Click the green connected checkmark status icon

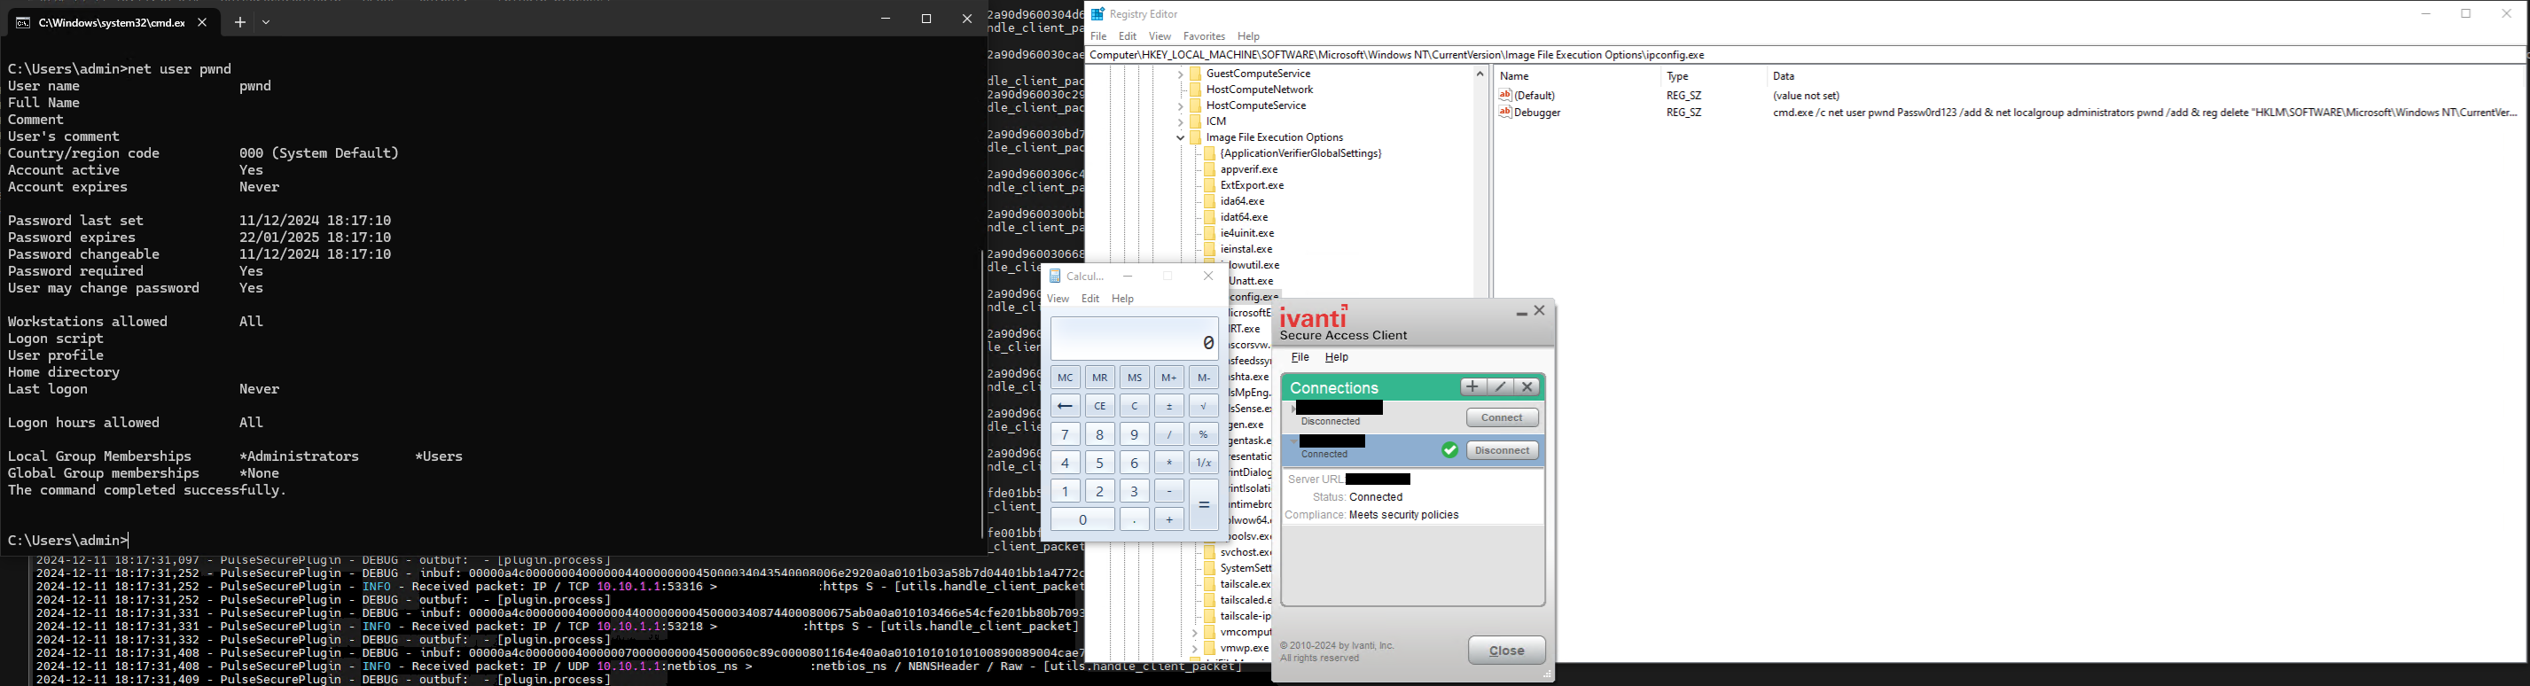coord(1449,450)
